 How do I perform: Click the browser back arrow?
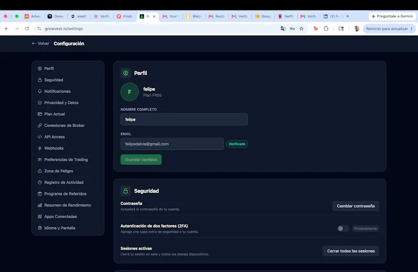(7, 29)
